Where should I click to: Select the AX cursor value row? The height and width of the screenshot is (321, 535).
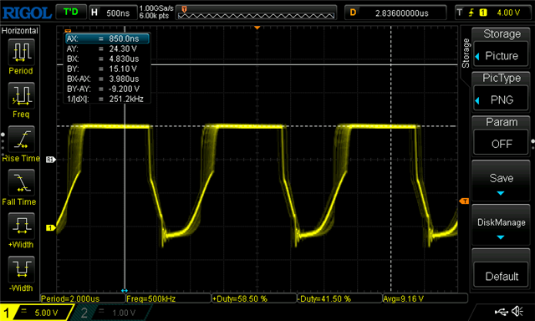click(107, 38)
